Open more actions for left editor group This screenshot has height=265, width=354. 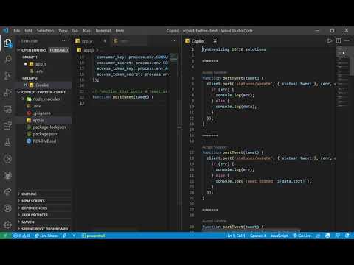[174, 40]
